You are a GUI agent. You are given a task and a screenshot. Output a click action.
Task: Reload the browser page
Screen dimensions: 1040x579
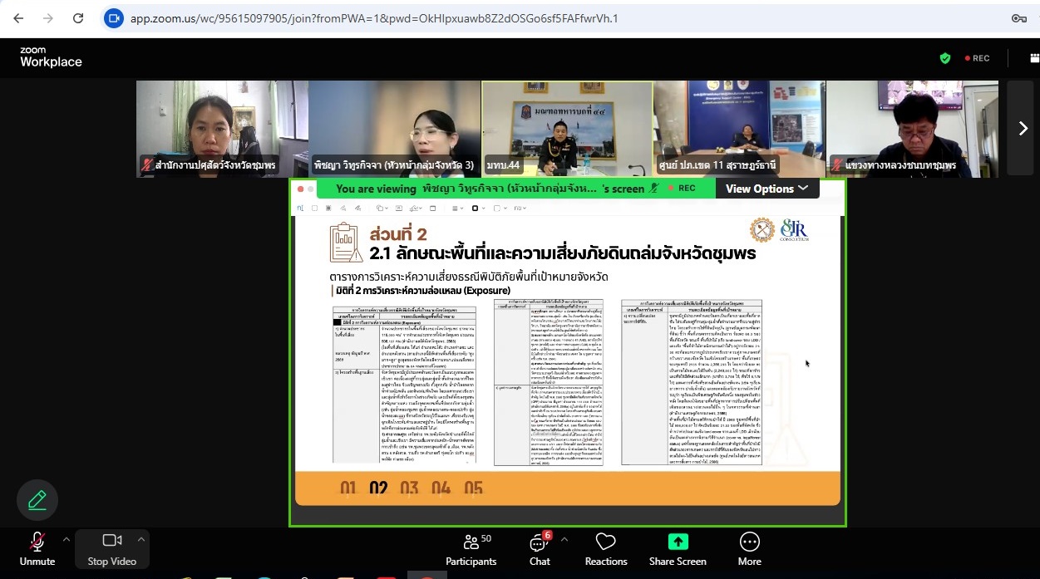[x=78, y=18]
